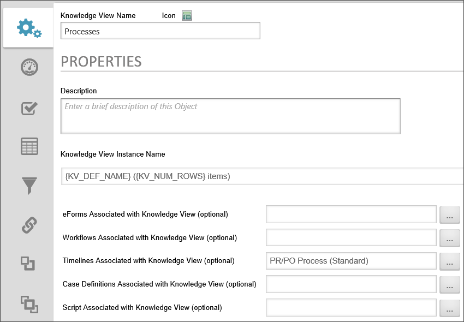Open the gauge dashboard sidebar icon
This screenshot has width=464, height=322.
[x=29, y=68]
